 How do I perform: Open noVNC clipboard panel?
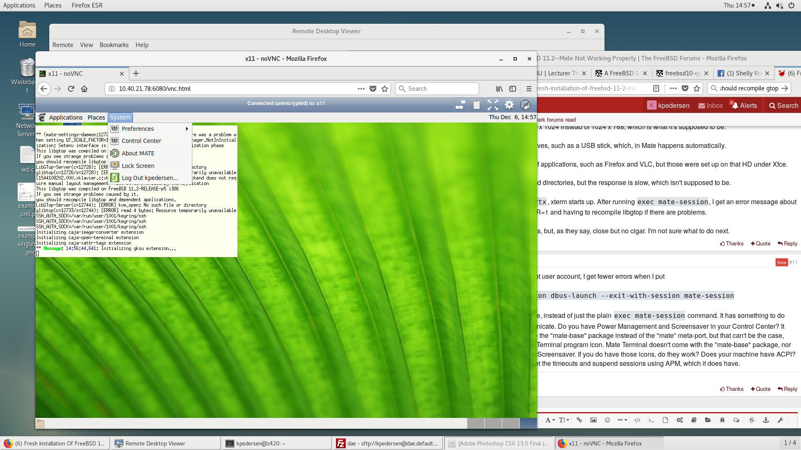[476, 105]
